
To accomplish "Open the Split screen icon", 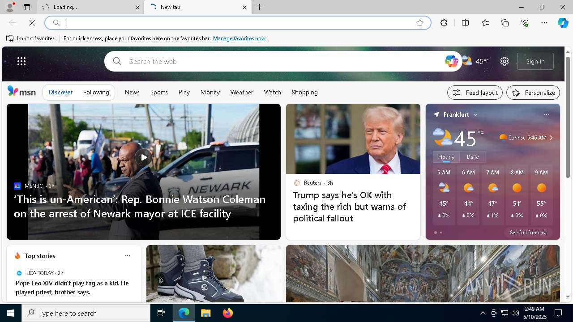I will click(x=465, y=23).
